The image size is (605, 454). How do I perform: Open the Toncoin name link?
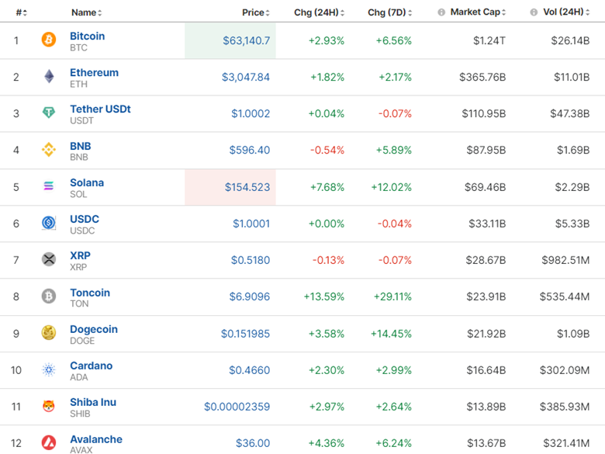click(x=90, y=293)
